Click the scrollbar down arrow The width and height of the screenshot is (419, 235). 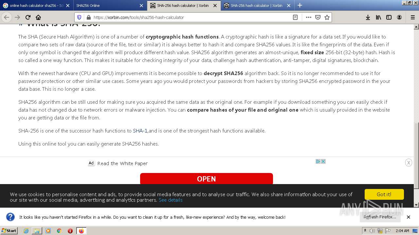pos(416,205)
